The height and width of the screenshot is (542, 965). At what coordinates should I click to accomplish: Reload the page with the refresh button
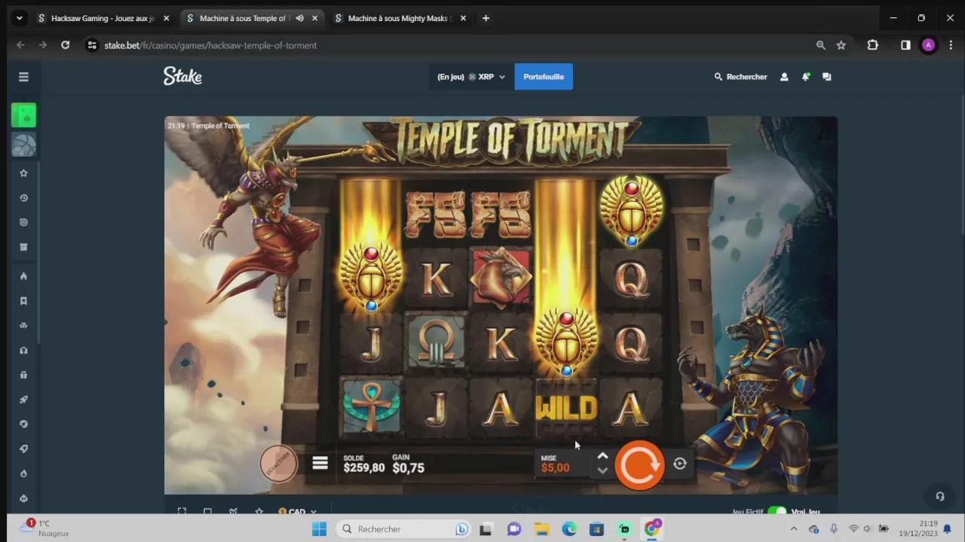tap(65, 45)
